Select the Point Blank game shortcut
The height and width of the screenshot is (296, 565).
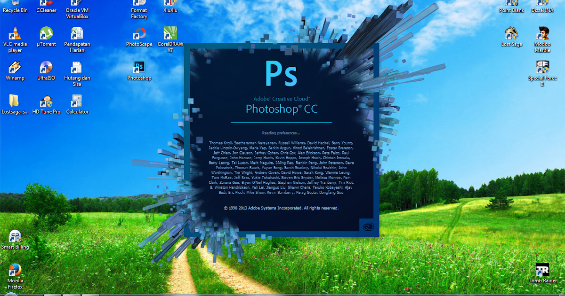coord(511,7)
